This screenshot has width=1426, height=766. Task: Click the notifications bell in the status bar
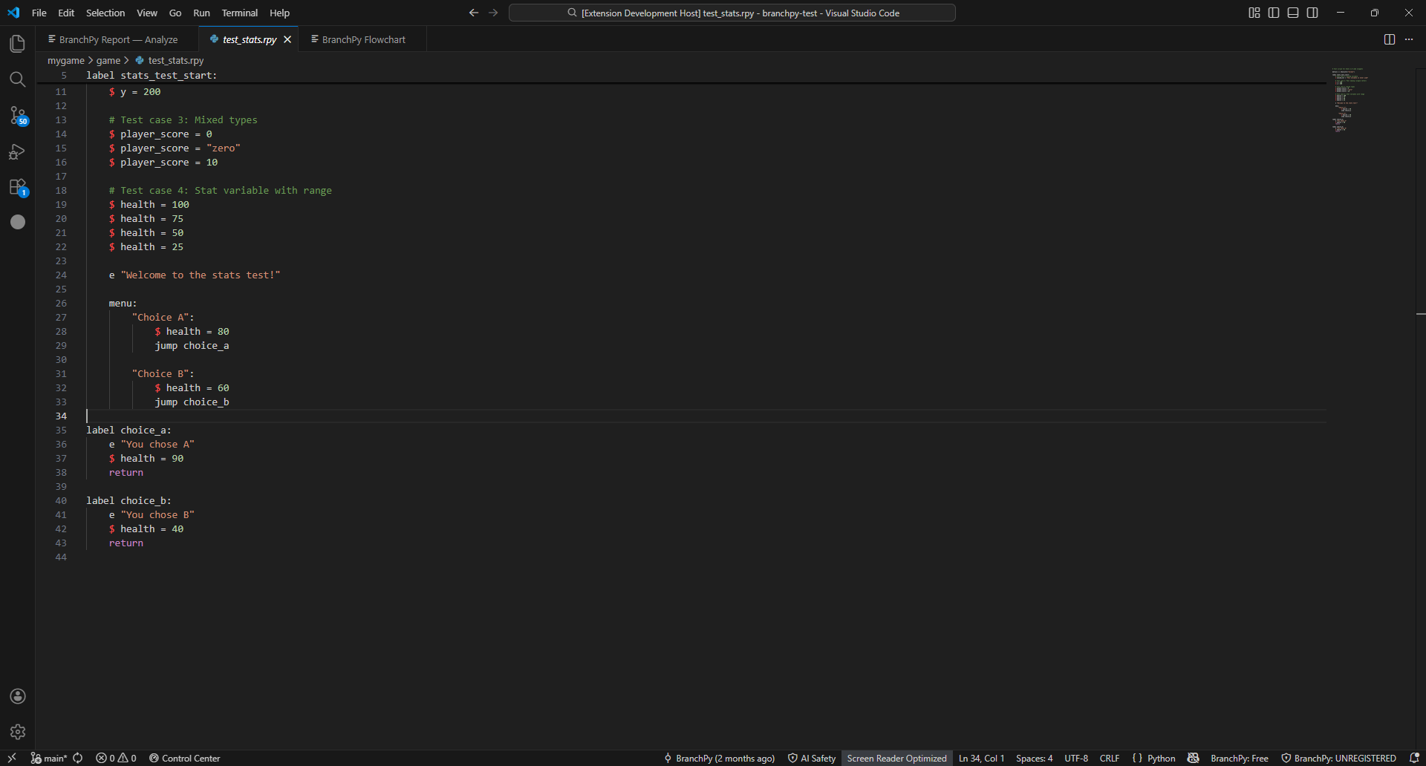click(1412, 758)
